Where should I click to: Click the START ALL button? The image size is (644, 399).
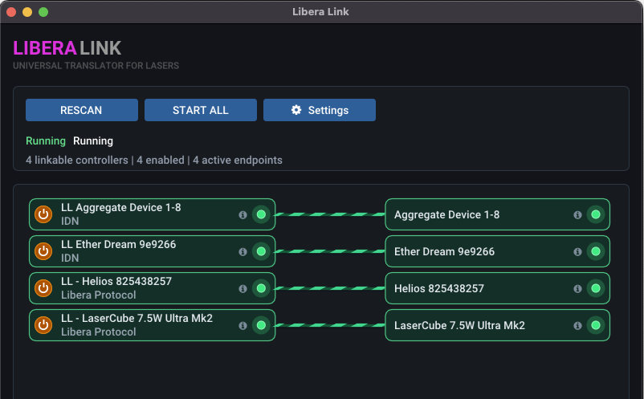pyautogui.click(x=201, y=110)
